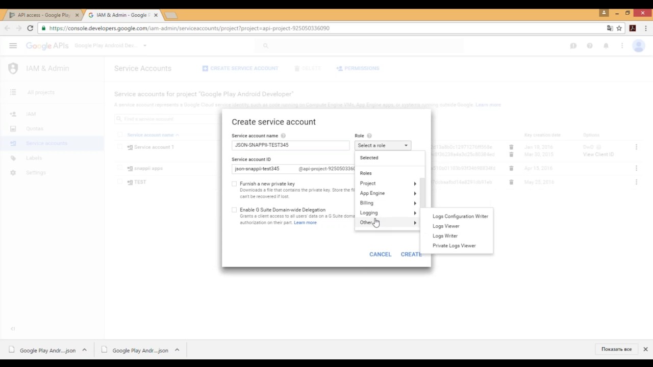Click CREATE SERVICE ACCOUNT in toolbar
The width and height of the screenshot is (653, 367).
coord(240,68)
